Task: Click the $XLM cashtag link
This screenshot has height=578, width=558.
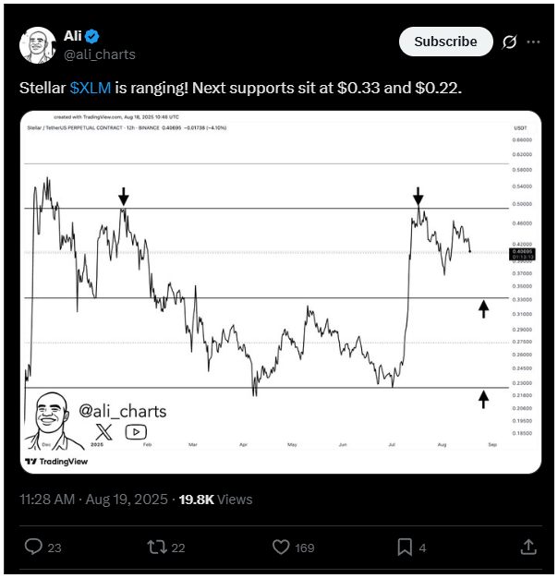Action: click(x=91, y=88)
